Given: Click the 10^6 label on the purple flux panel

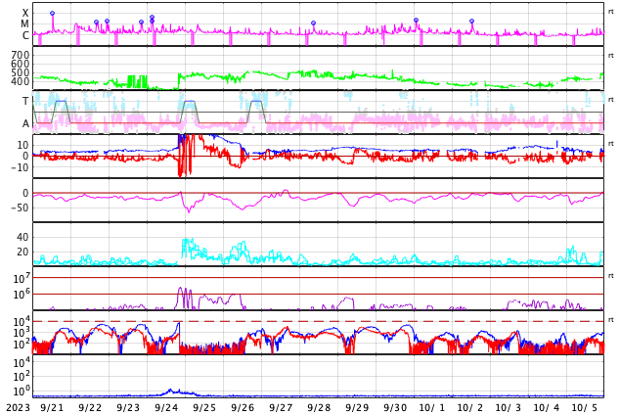Looking at the screenshot, I should (22, 295).
